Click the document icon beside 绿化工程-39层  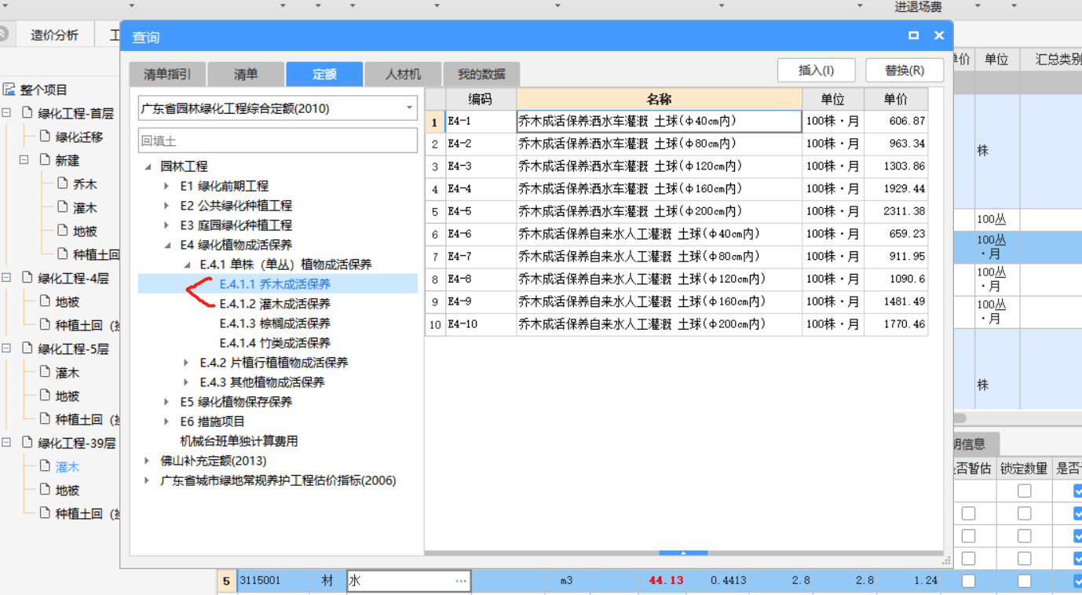(27, 443)
